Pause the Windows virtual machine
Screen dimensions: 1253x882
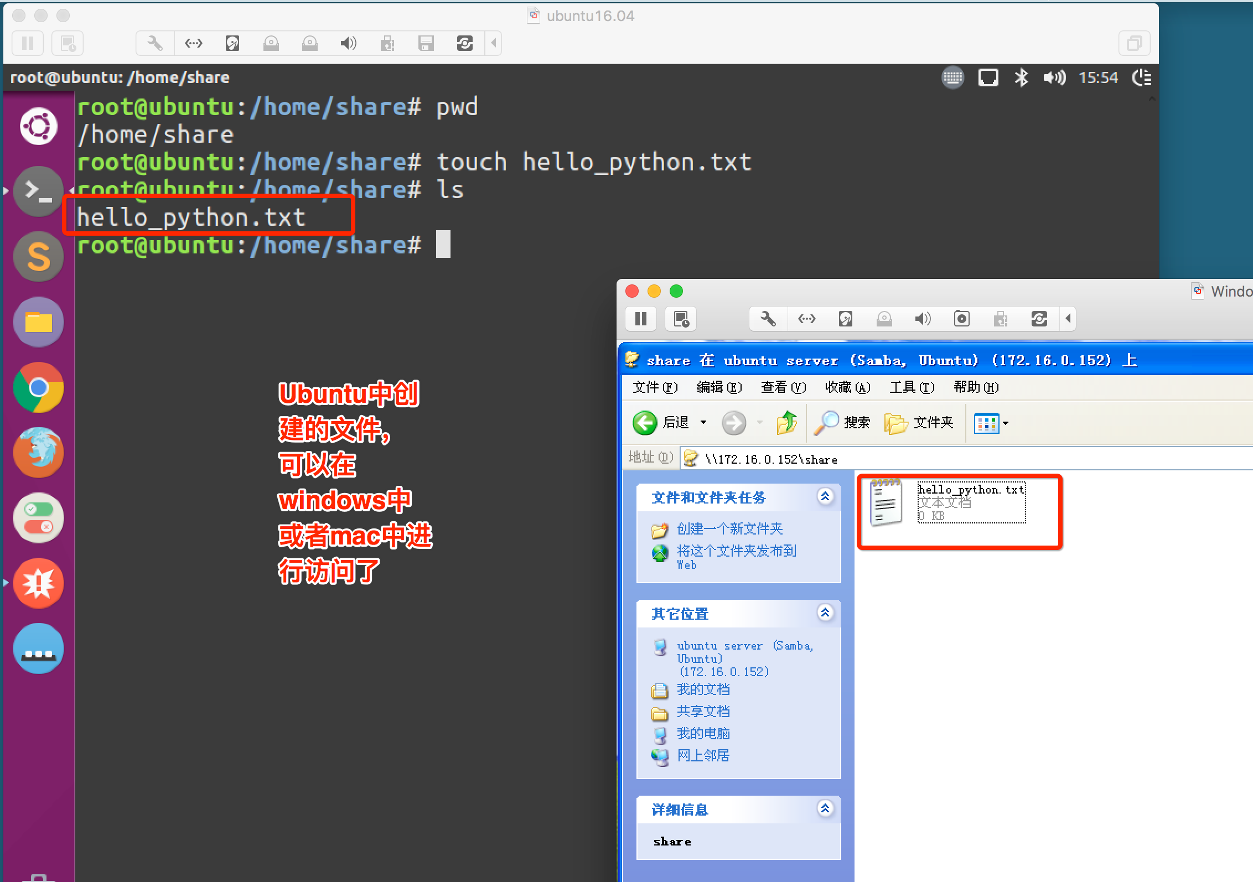click(x=641, y=319)
